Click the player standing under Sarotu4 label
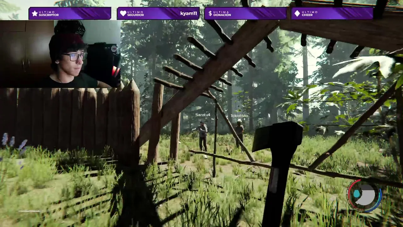Viewport: 403px width, 227px height. coord(202,136)
